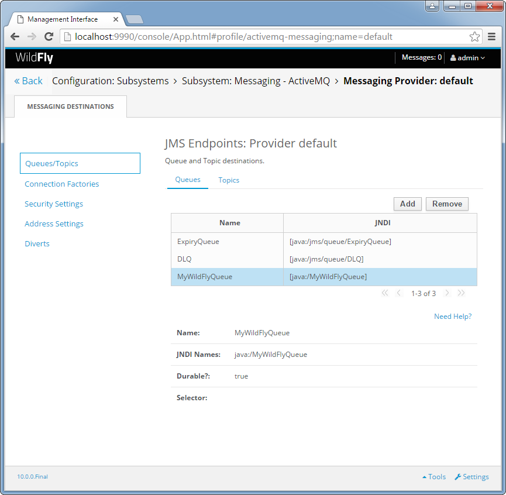Image resolution: width=506 pixels, height=495 pixels.
Task: Click the 1-3 of 3 pager text
Action: [x=424, y=293]
